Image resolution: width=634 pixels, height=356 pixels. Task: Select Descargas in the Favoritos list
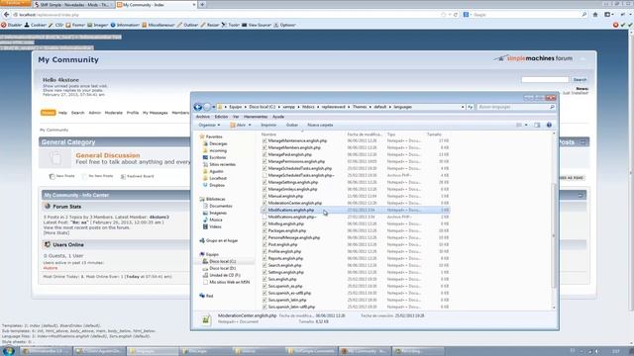218,143
